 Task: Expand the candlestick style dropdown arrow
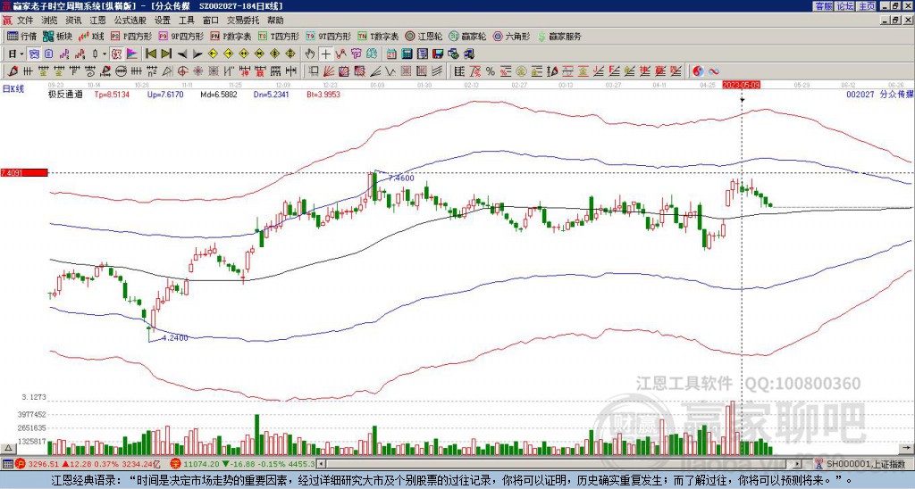tap(105, 54)
